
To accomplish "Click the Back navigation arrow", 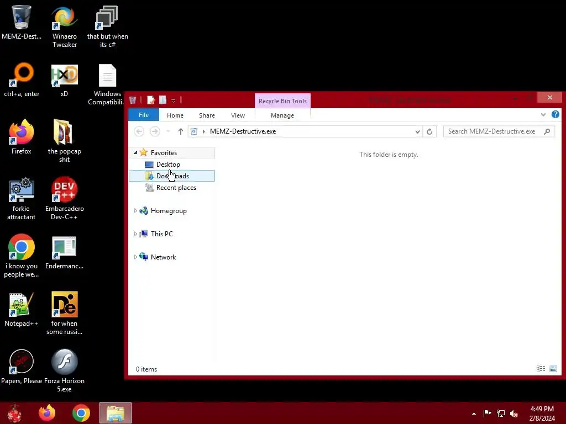I will (139, 131).
